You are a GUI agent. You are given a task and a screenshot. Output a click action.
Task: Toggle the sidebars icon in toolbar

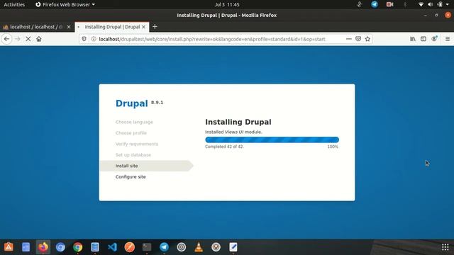423,39
